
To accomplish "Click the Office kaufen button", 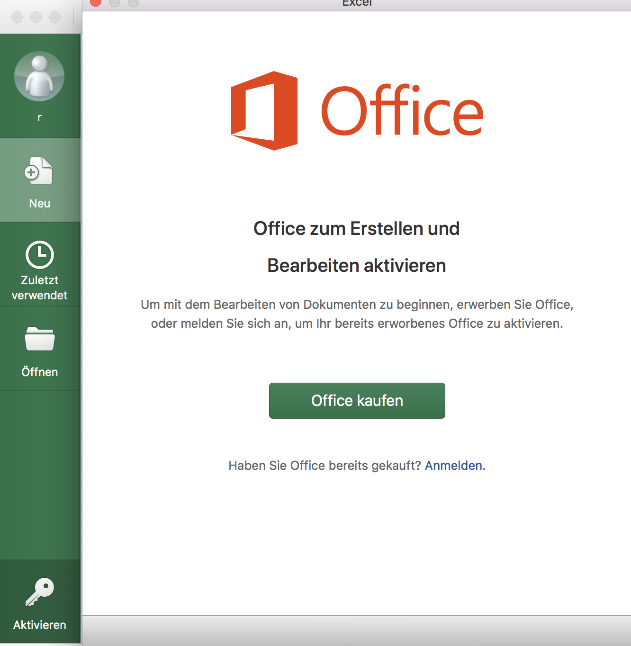I will 357,401.
